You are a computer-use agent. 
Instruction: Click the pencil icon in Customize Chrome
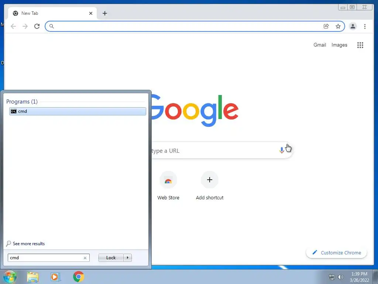[315, 252]
